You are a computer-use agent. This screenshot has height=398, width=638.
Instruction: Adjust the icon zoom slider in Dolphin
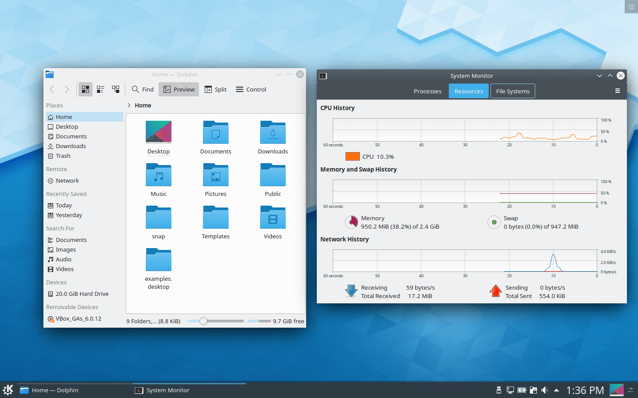click(x=203, y=321)
